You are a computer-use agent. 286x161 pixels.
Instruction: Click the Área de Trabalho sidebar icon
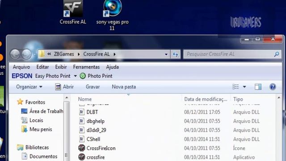(x=24, y=111)
